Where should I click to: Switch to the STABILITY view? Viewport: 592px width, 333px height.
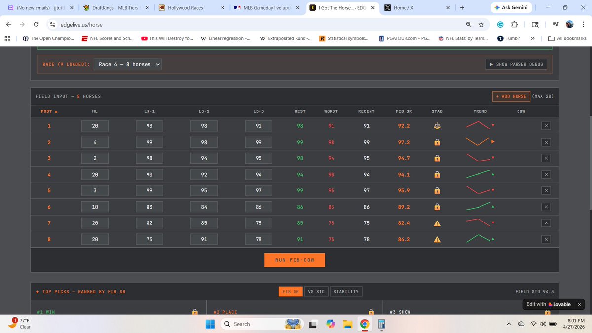click(x=346, y=291)
